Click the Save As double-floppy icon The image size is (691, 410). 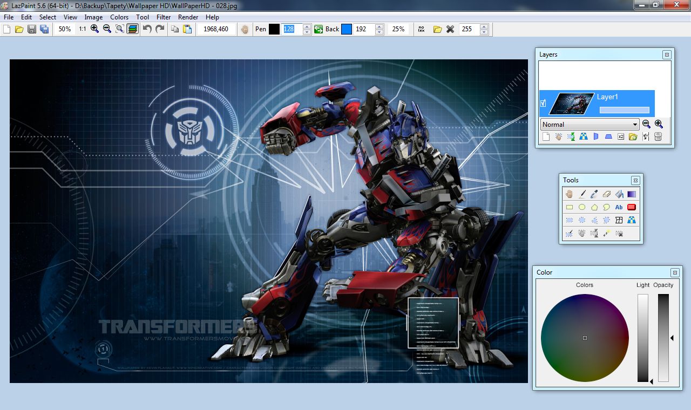tap(44, 29)
